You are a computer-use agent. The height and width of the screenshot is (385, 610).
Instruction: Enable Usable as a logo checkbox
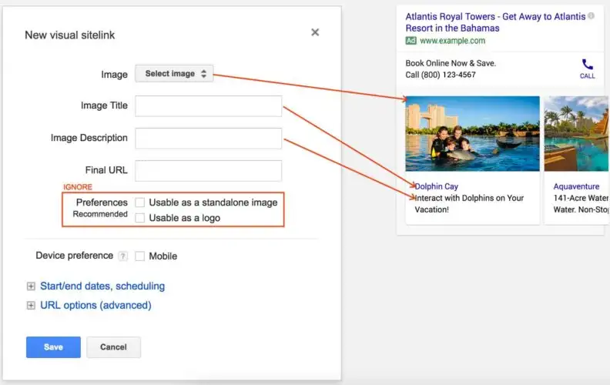(x=139, y=218)
